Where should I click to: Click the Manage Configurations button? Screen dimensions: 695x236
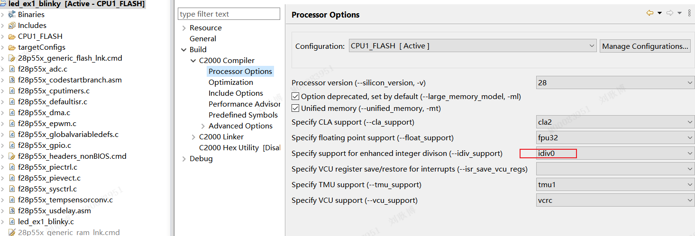point(645,46)
